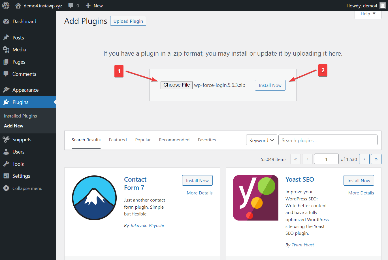The height and width of the screenshot is (260, 388).
Task: Click the Howdy, demo4 account text
Action: (362, 6)
